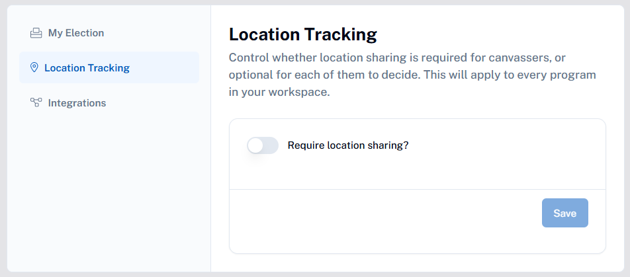Go to the Integrations section
This screenshot has width=630, height=277.
pyautogui.click(x=68, y=102)
